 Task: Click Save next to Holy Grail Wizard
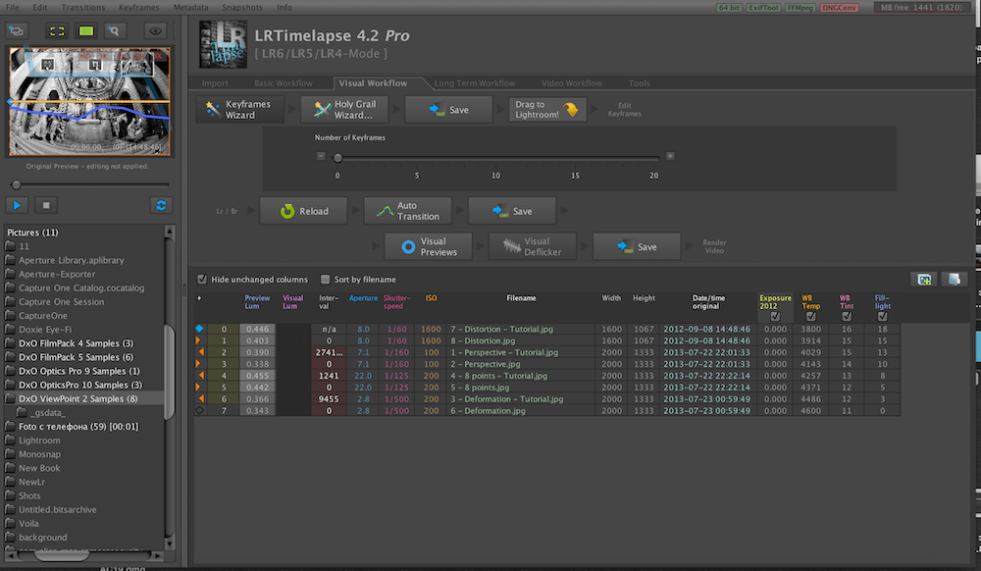pyautogui.click(x=448, y=110)
